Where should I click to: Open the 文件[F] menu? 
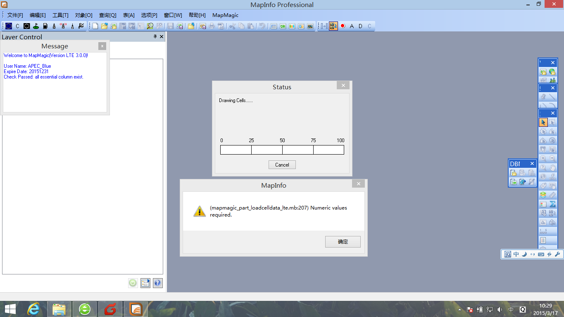coord(15,15)
